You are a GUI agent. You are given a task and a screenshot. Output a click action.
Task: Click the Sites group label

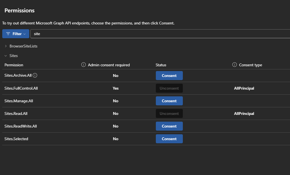[14, 56]
